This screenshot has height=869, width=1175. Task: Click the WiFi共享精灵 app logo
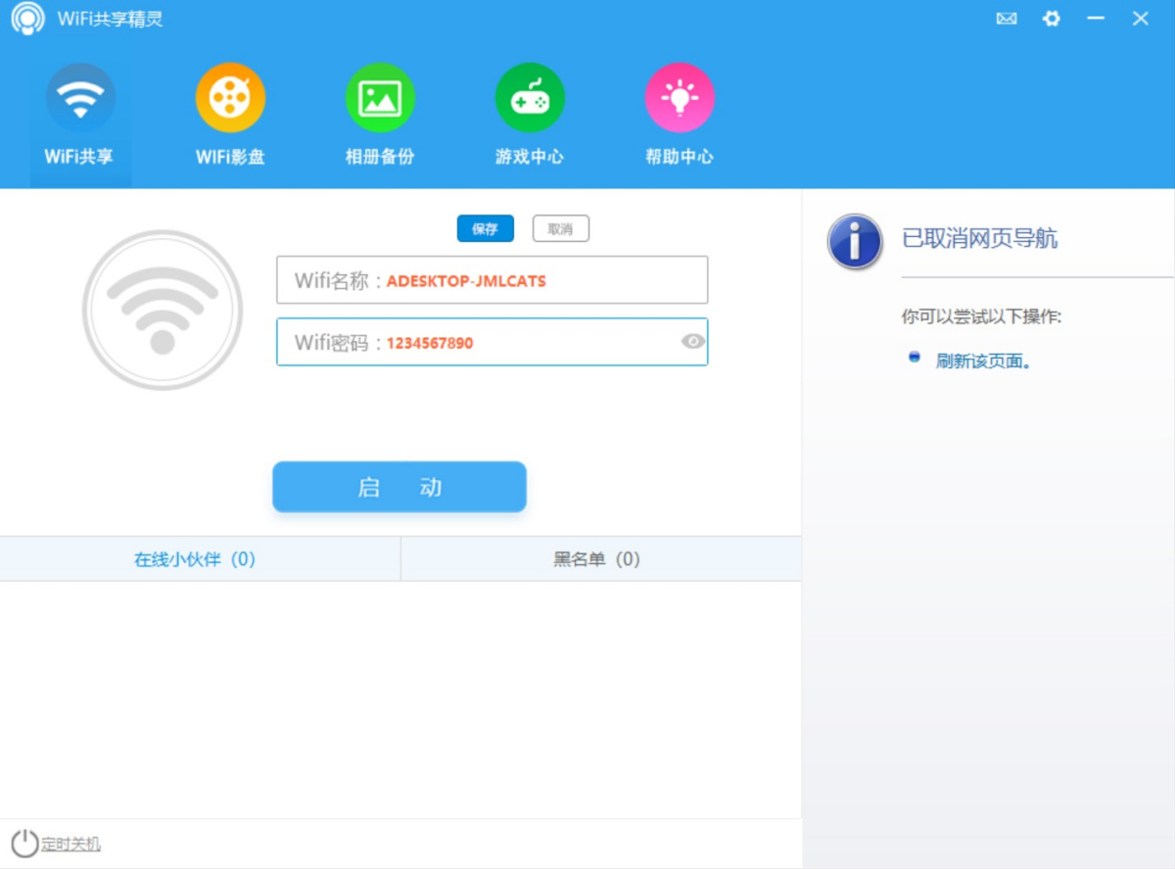(27, 19)
